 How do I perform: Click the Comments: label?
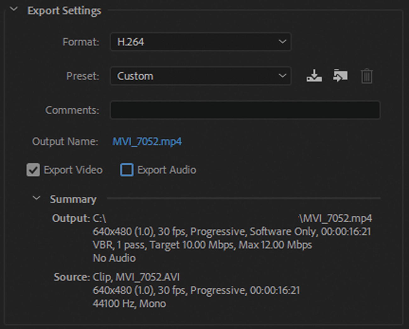click(72, 110)
